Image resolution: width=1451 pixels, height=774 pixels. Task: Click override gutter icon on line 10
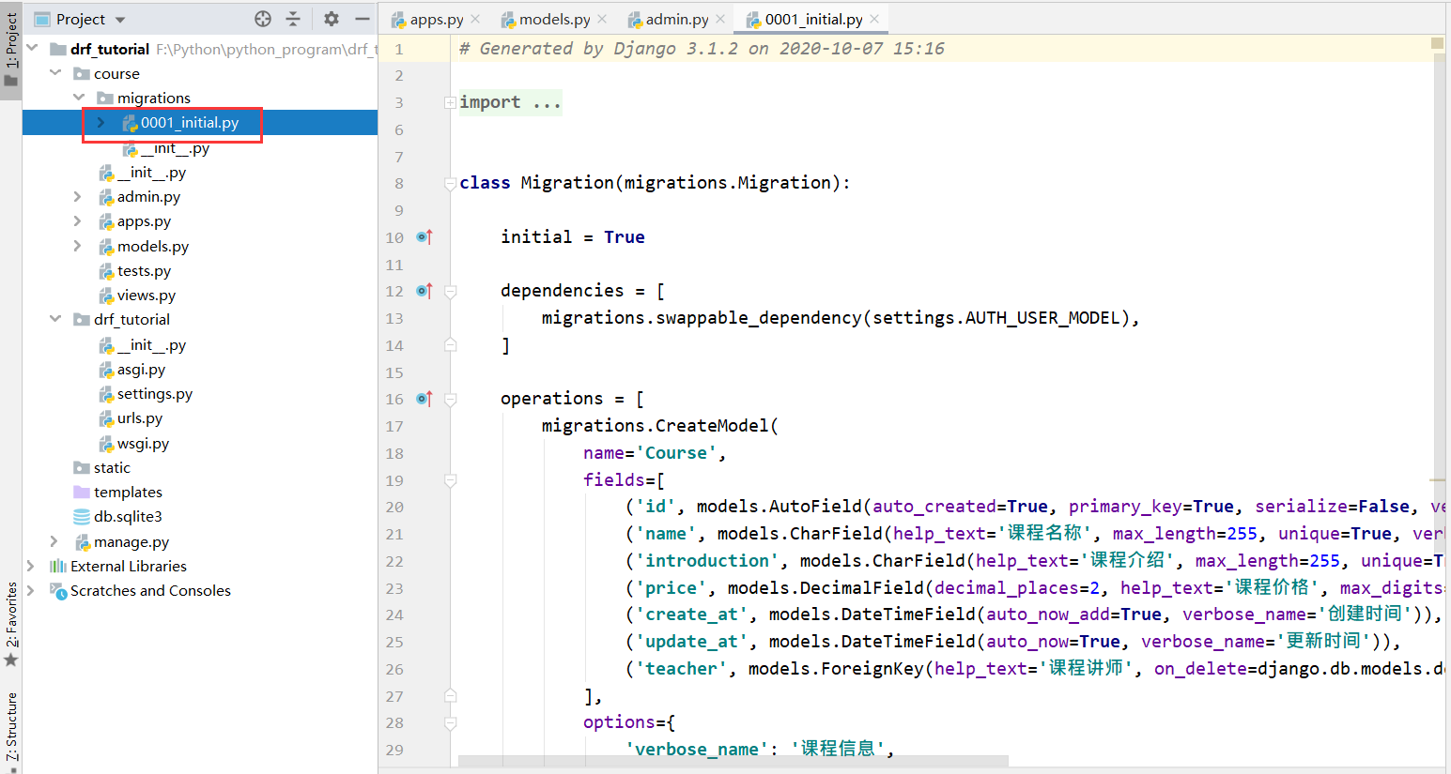(x=424, y=236)
